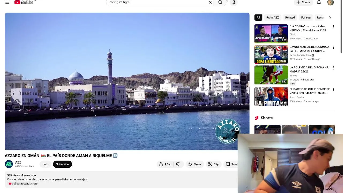Select the 'For you' filter chip
Image resolution: width=343 pixels, height=193 pixels.
[306, 17]
